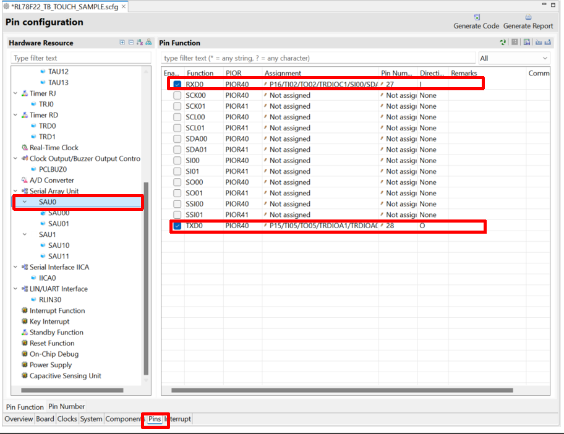Select SAU00 in the hardware tree

[58, 213]
